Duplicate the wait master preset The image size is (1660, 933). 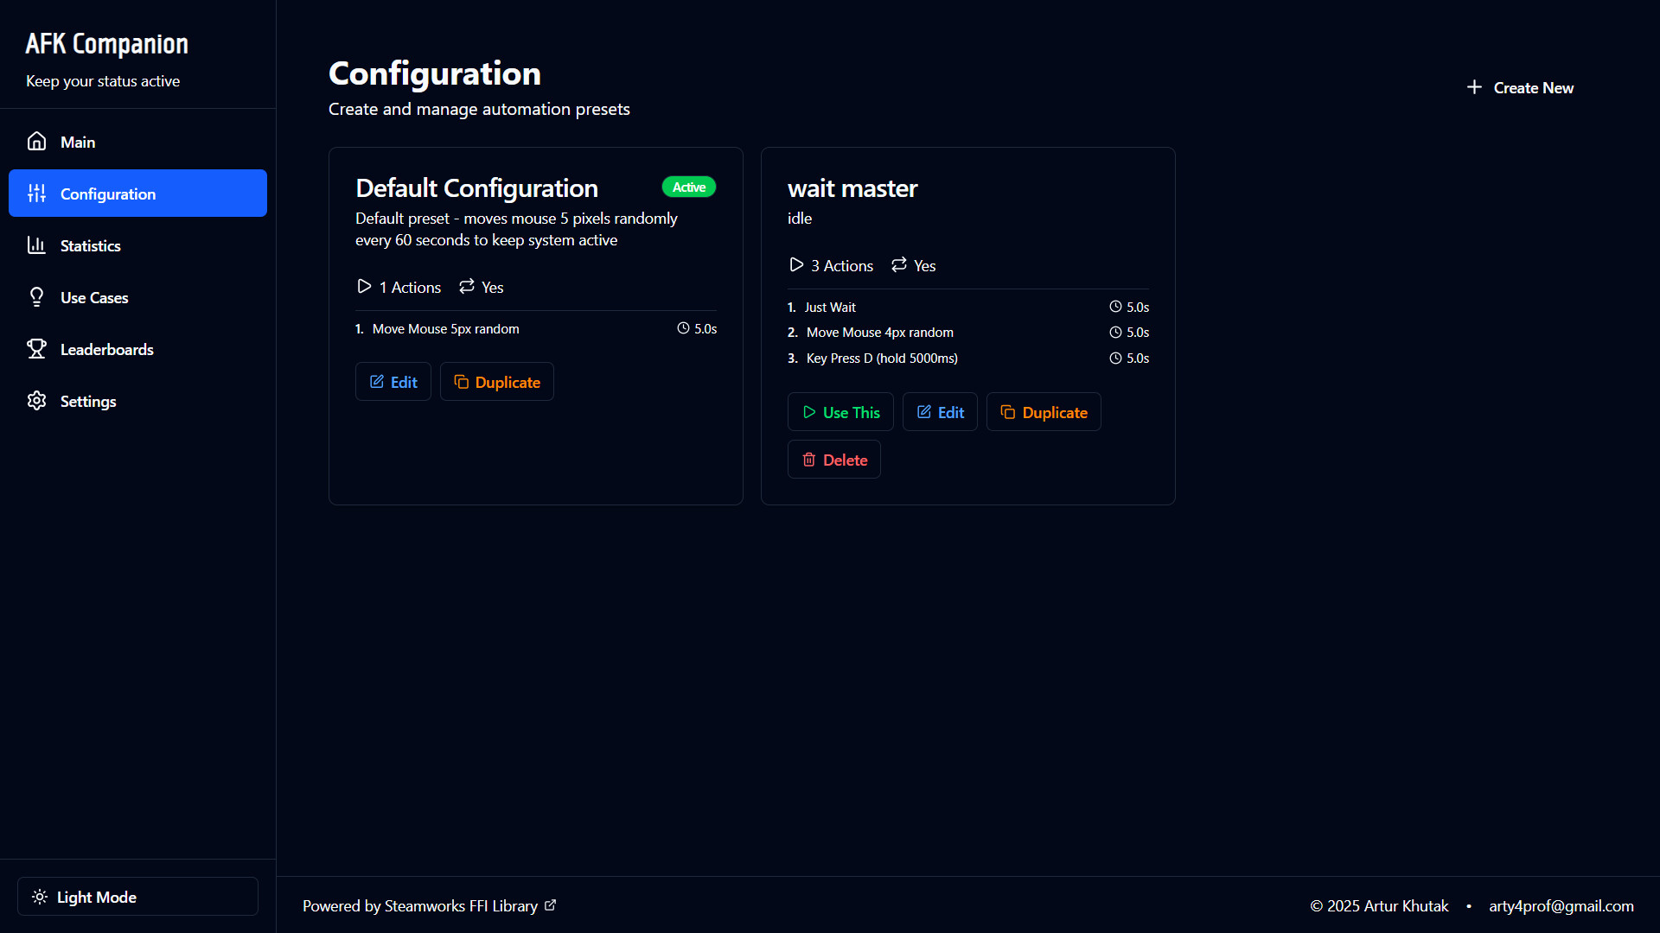point(1044,412)
